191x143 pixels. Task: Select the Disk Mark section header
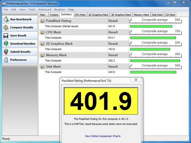pyautogui.click(x=84, y=66)
